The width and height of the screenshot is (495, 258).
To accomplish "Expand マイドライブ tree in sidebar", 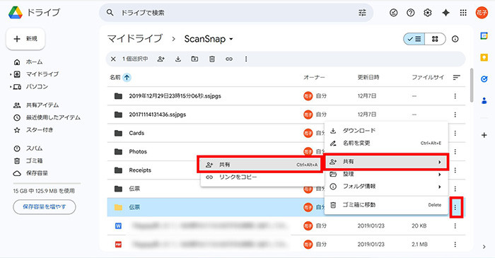I will coord(11,74).
